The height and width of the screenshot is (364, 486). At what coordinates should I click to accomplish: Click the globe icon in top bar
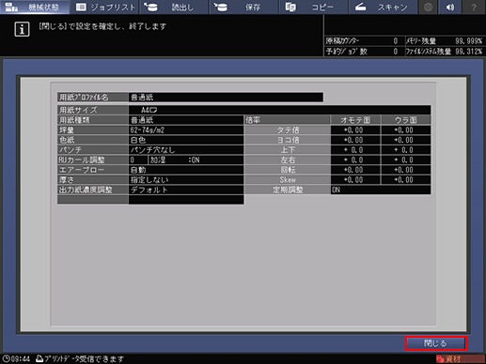point(428,7)
